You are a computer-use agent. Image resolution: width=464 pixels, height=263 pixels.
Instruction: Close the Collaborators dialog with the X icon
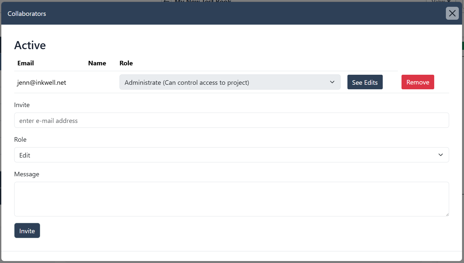(x=452, y=13)
